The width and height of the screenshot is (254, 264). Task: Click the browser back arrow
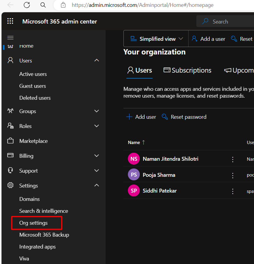coord(10,5)
